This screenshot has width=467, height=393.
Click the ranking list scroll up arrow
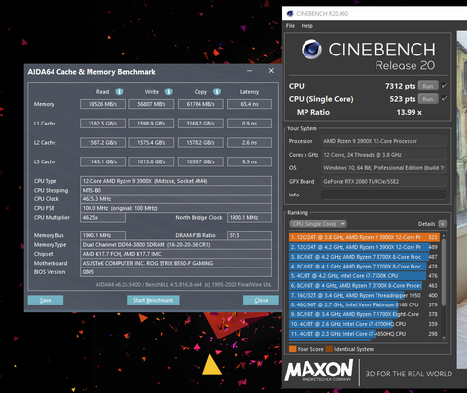tap(444, 235)
